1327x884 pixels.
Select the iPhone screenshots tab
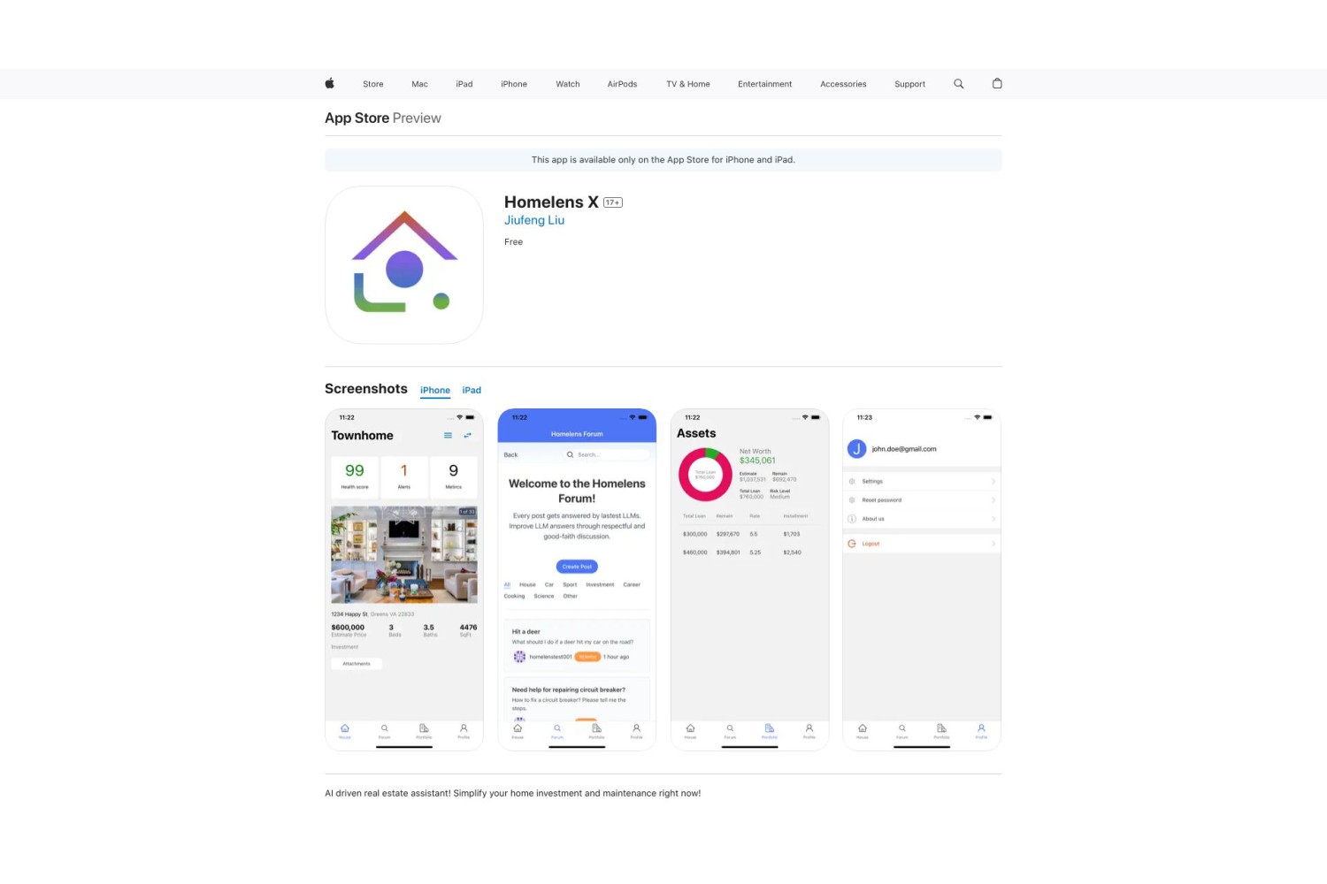[x=435, y=390]
